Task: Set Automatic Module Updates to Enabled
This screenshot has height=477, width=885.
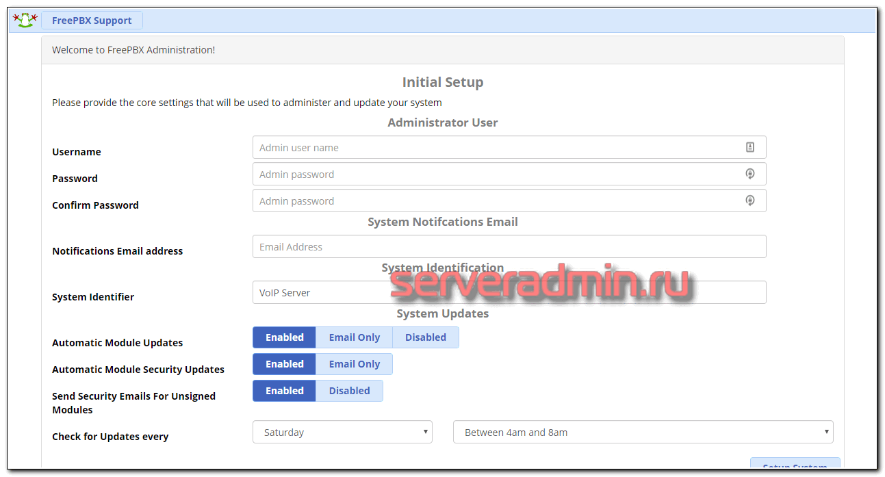Action: pos(285,337)
